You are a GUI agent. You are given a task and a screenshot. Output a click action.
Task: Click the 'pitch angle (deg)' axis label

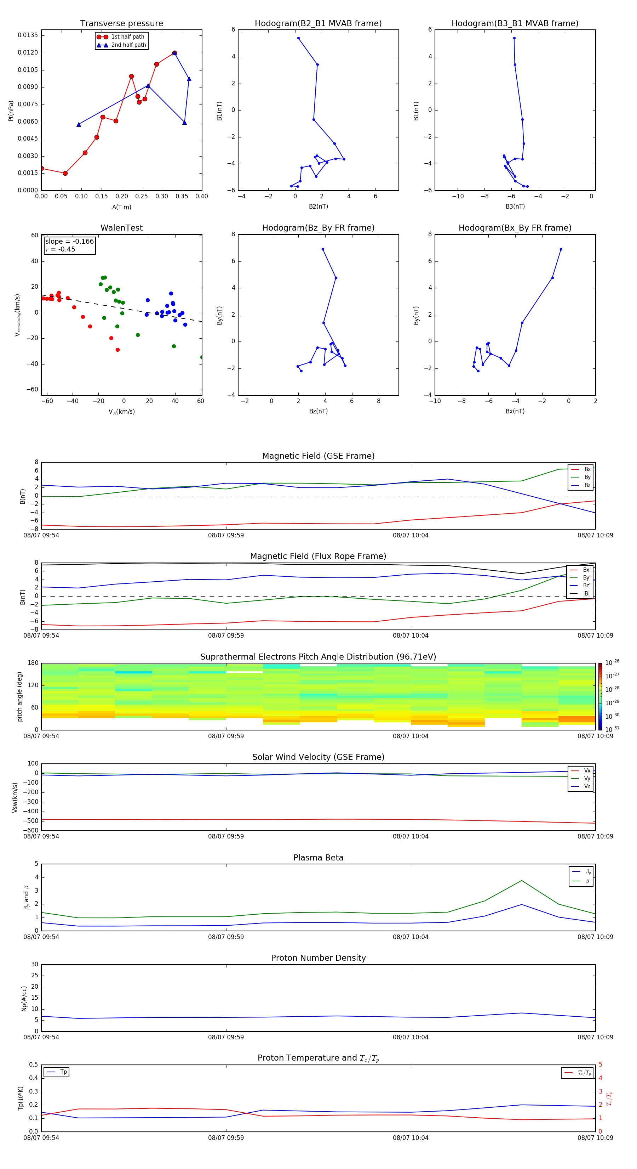coord(19,696)
